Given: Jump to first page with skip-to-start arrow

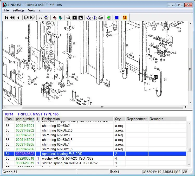Looking at the screenshot, I should (6, 18).
